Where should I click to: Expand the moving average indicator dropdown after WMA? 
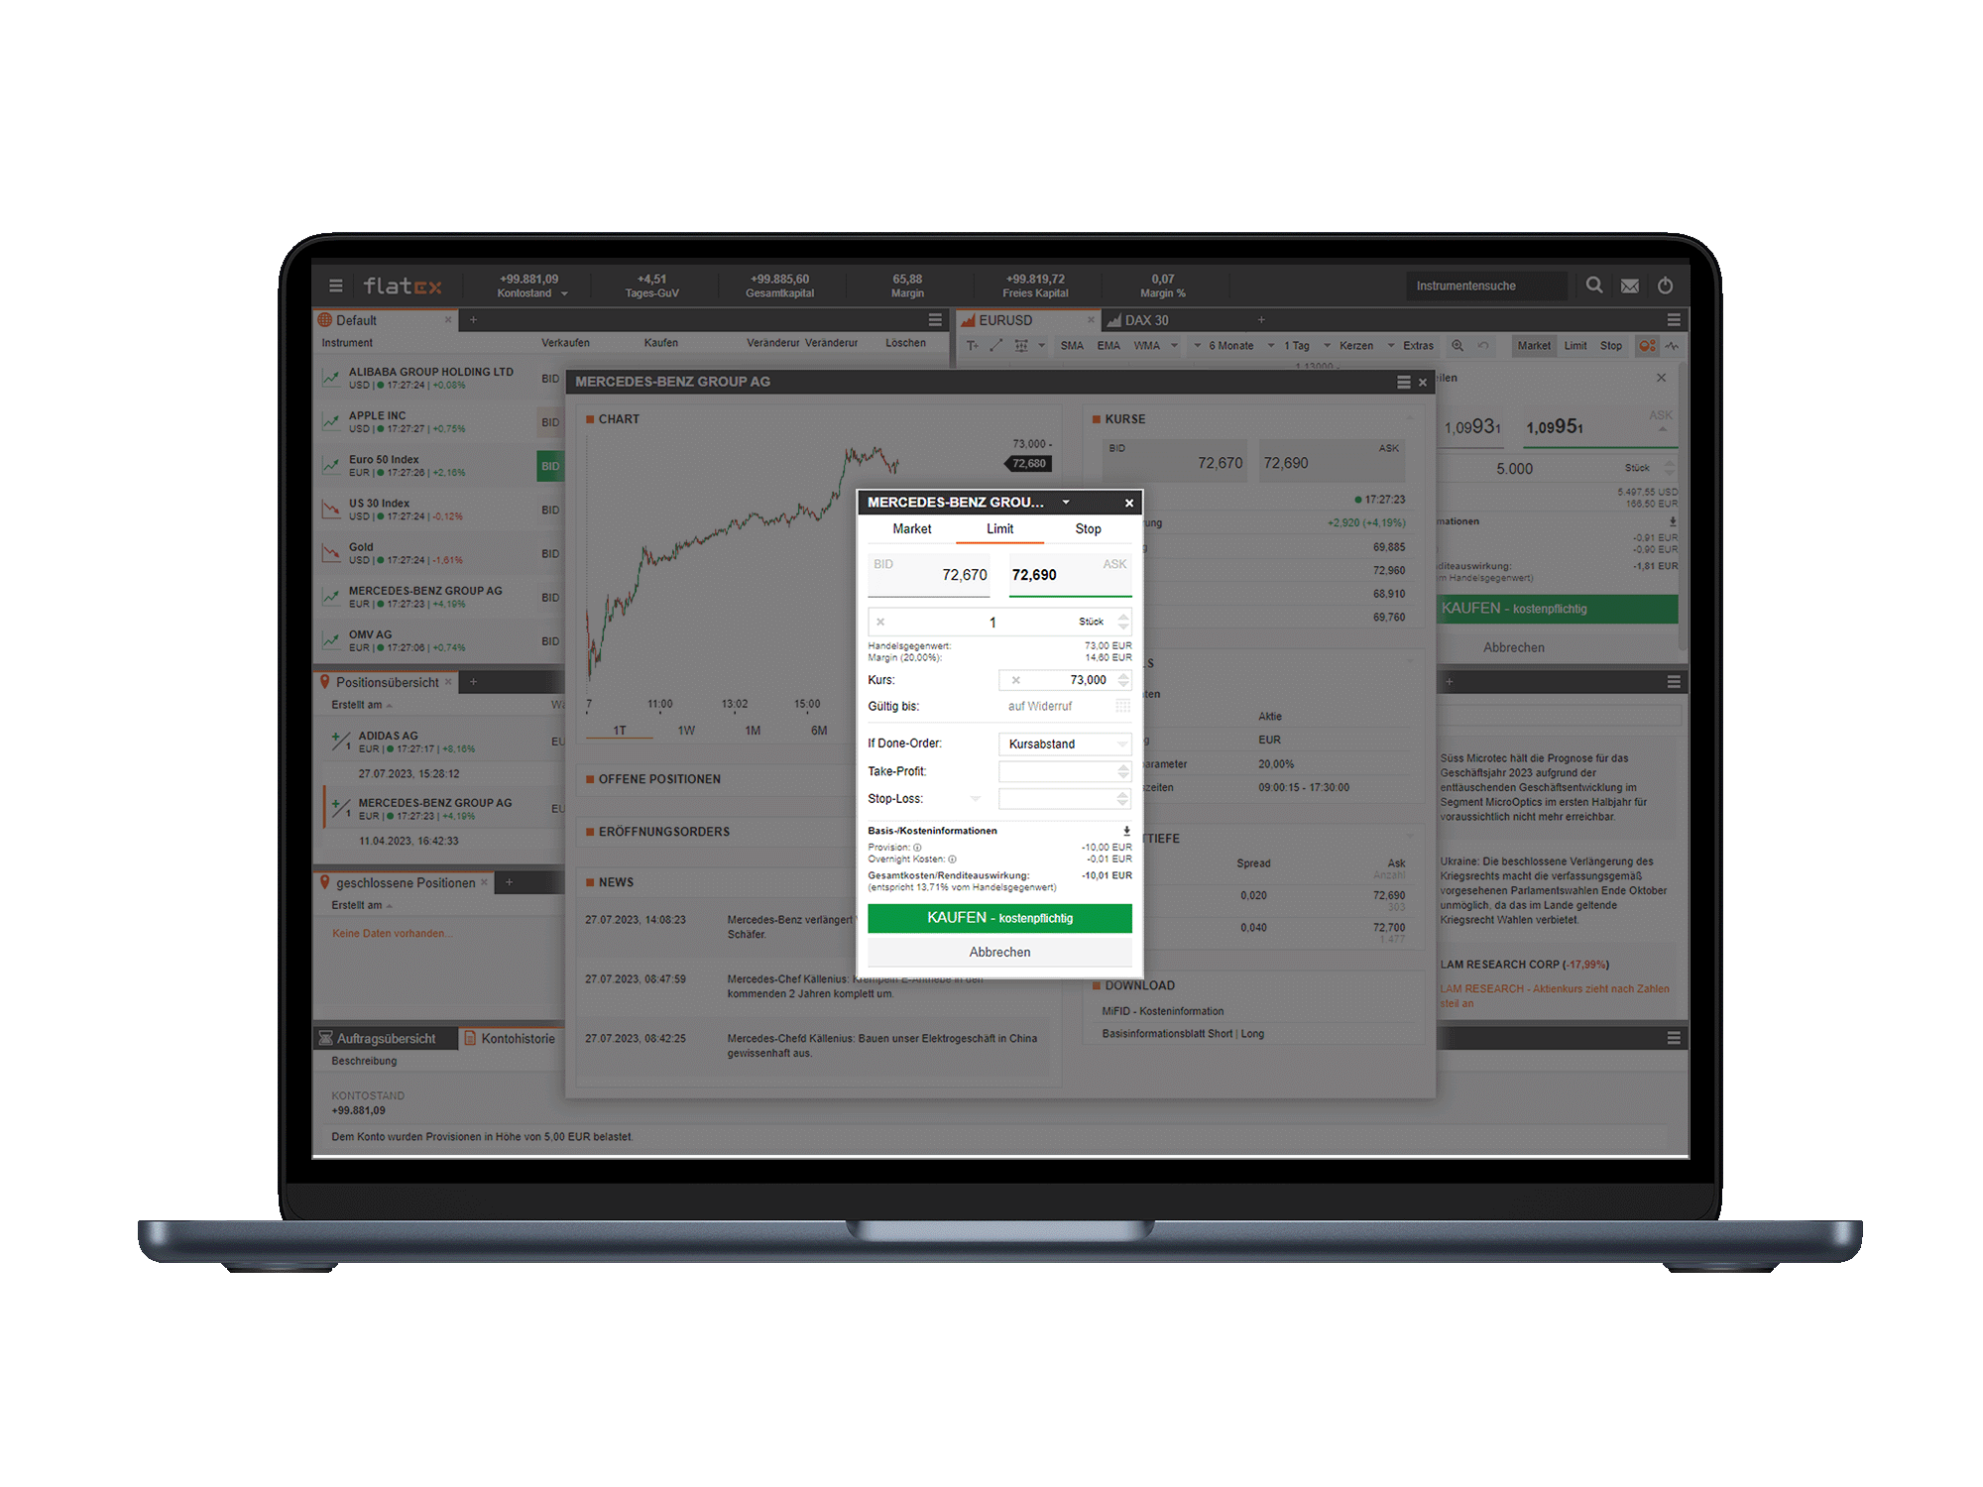point(1175,346)
